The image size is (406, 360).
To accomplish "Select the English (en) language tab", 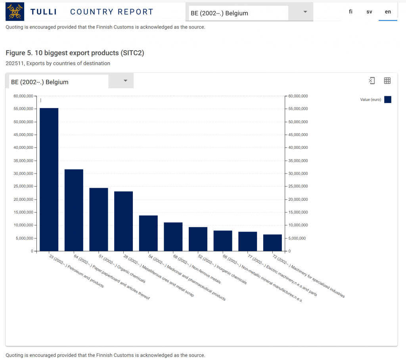I will (388, 12).
